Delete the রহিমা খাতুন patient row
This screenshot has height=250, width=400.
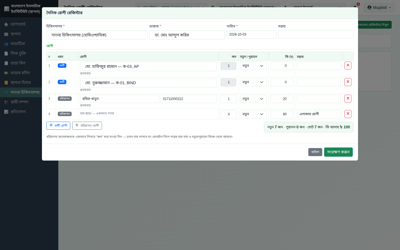pyautogui.click(x=348, y=99)
